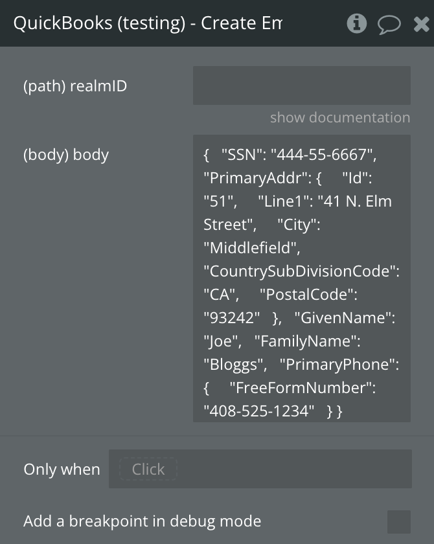This screenshot has height=544, width=434.
Task: Click the '(path) realmID' label
Action: [x=75, y=85]
